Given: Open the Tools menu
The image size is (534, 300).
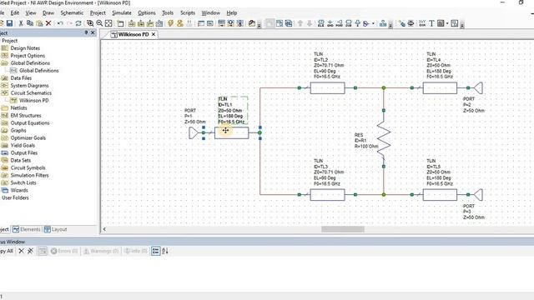Looking at the screenshot, I should point(168,13).
